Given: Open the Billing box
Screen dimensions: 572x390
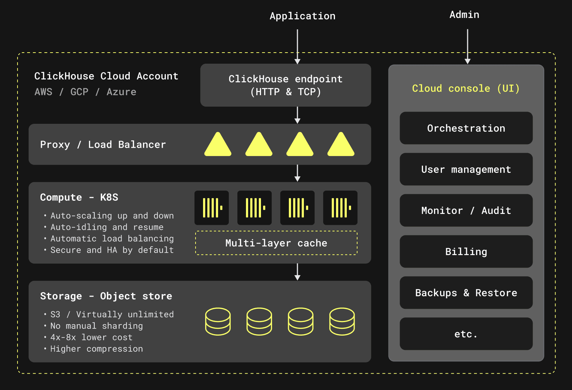Looking at the screenshot, I should pyautogui.click(x=466, y=252).
